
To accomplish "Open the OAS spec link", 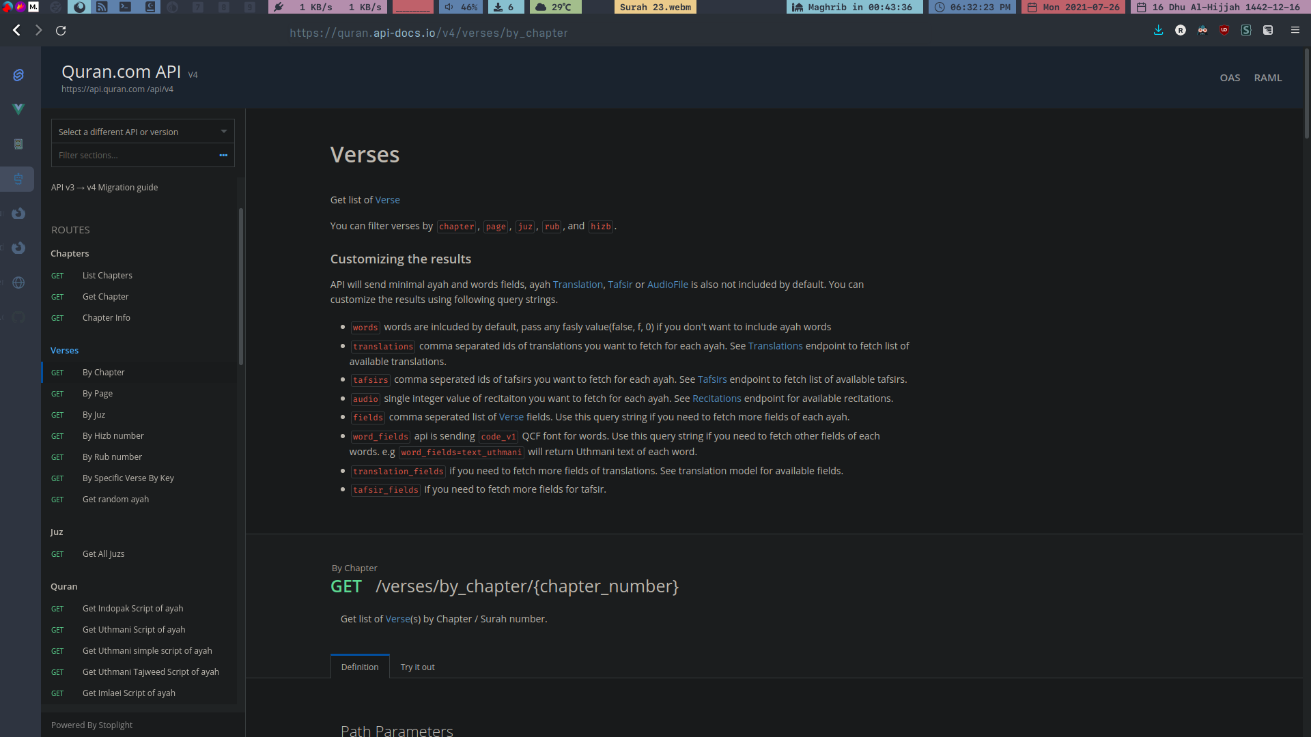I will coord(1230,78).
